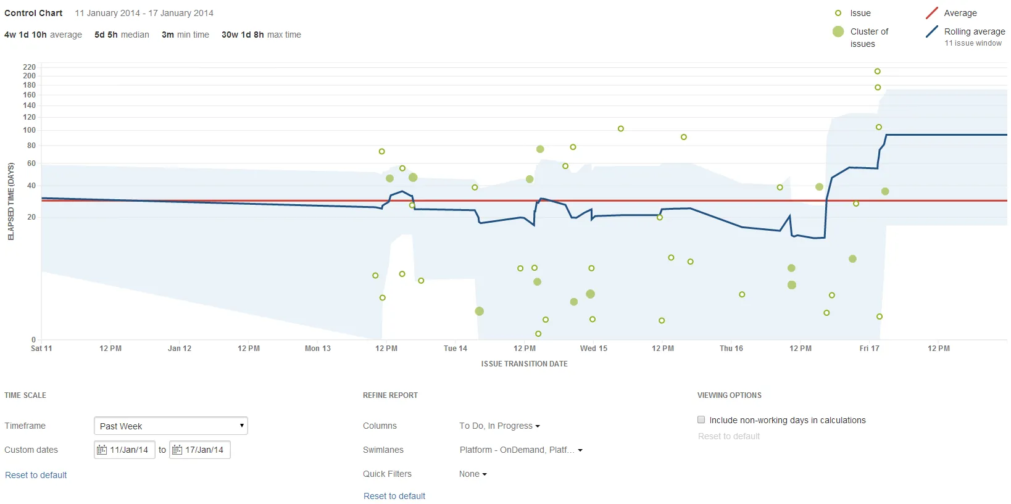Click the 11/Jan/14 custom start date field
Screen dimensions: 1011x504
point(125,450)
